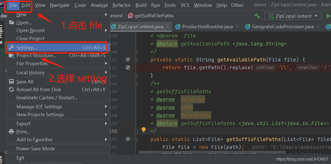
Task: Click the oldChar: inlay hint
Action: tap(265, 67)
